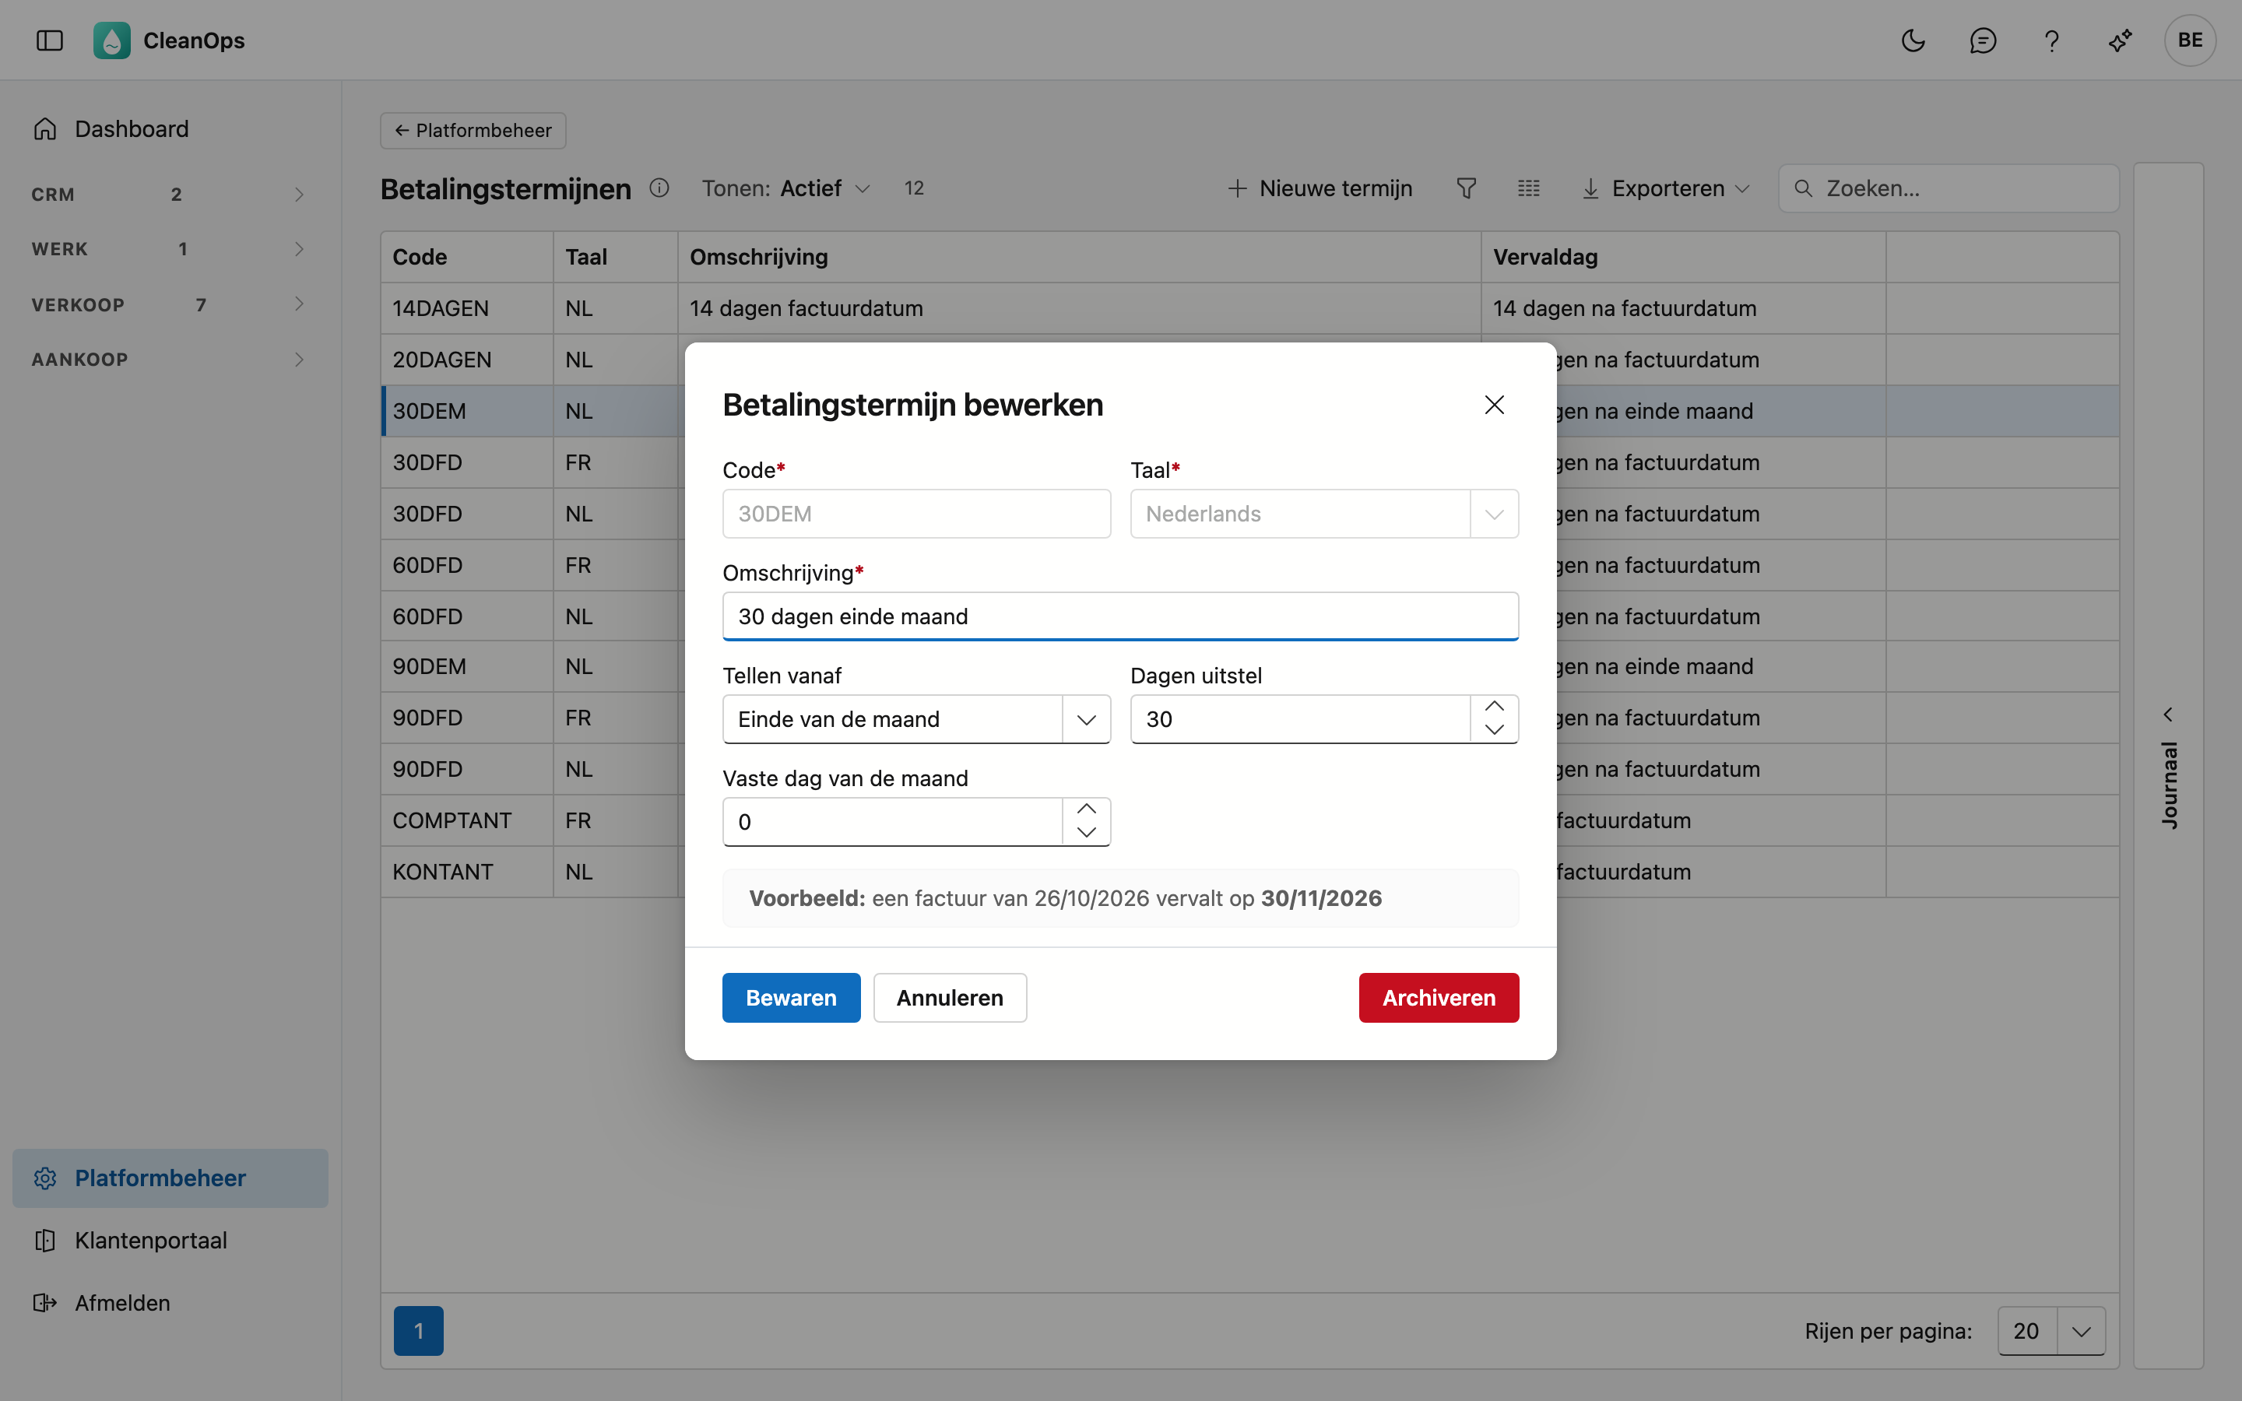Select the 90DEM row code cell
The image size is (2242, 1401).
click(x=467, y=666)
